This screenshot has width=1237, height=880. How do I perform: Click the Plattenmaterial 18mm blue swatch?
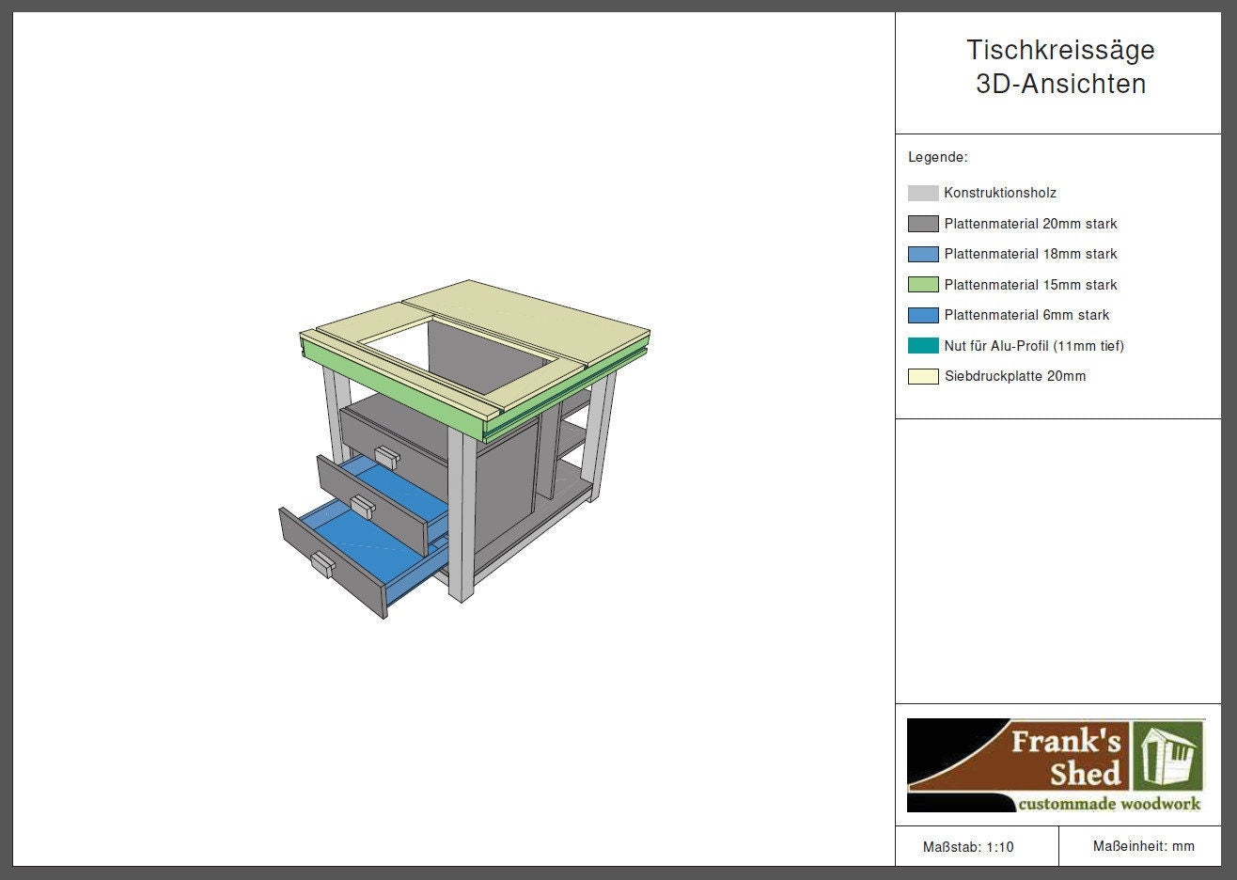(923, 254)
